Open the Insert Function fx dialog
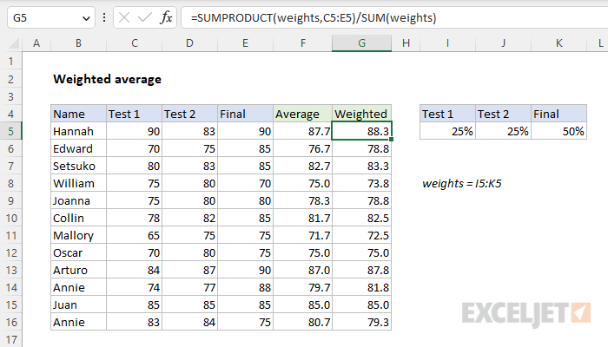This screenshot has width=608, height=347. pyautogui.click(x=167, y=17)
